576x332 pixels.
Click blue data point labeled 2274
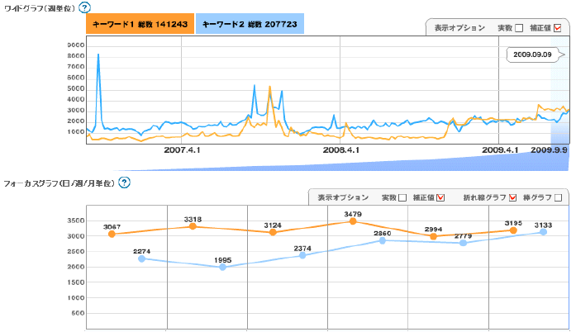[141, 258]
